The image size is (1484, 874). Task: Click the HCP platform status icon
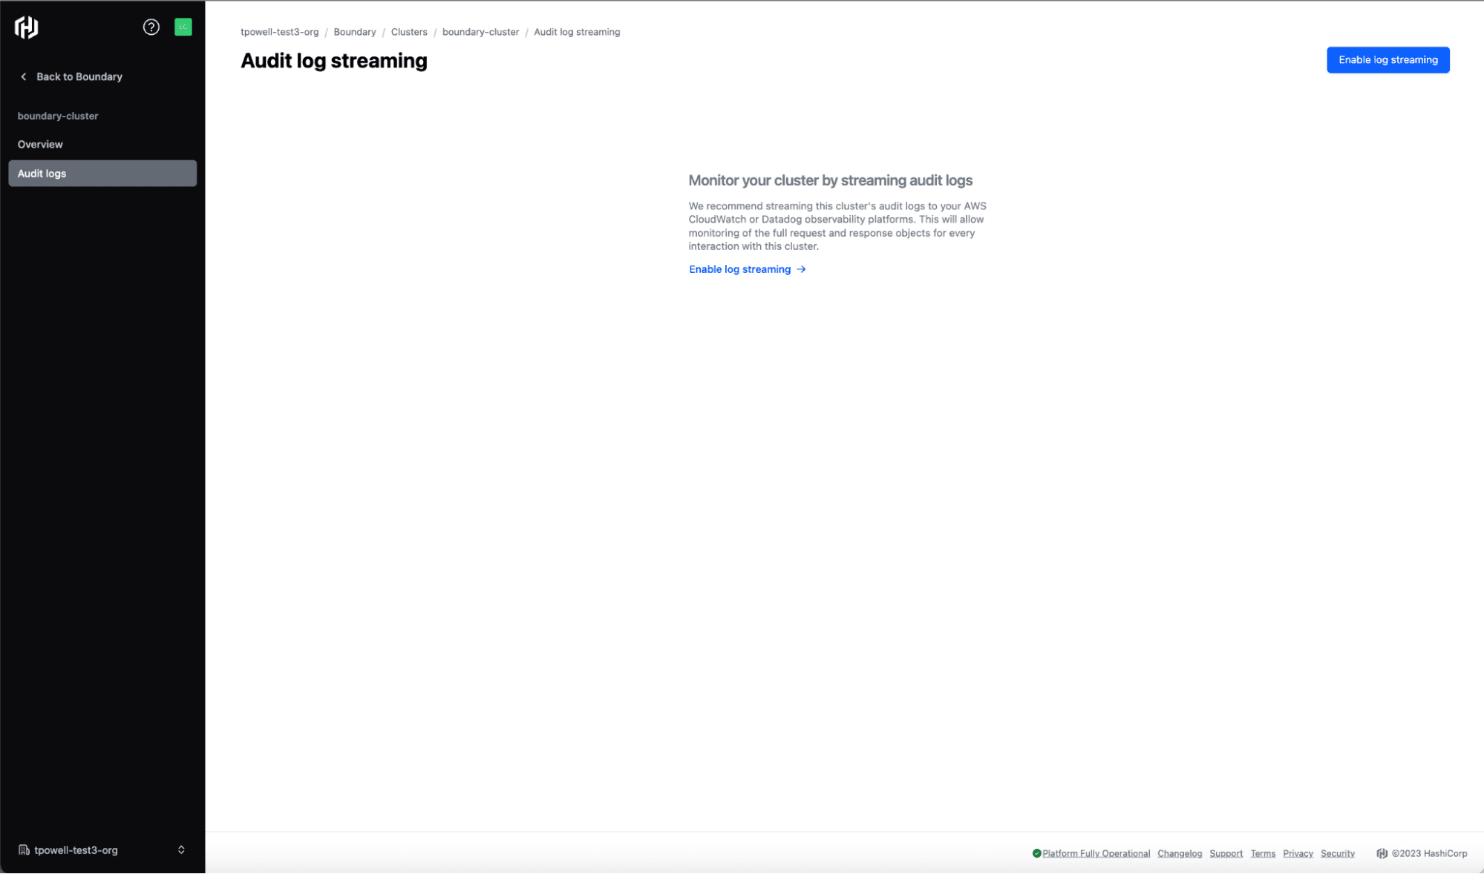(1036, 851)
